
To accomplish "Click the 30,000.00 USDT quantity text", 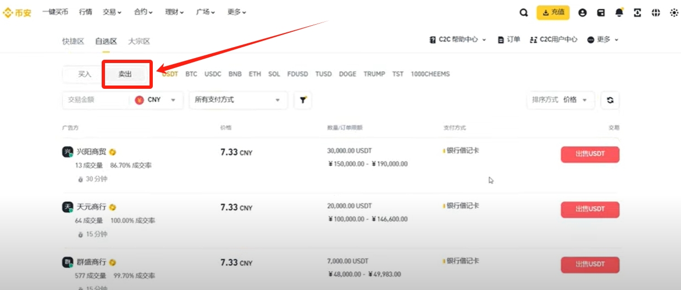I will tap(350, 151).
